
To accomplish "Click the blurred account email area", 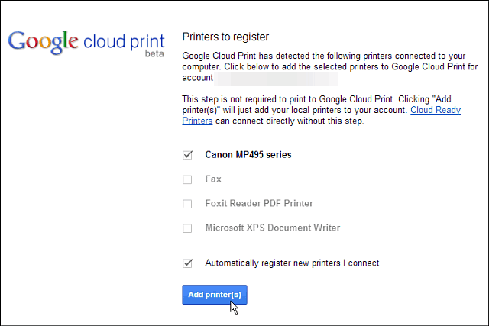I will coord(276,79).
